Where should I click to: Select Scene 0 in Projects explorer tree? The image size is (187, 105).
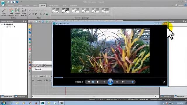click(x=12, y=27)
